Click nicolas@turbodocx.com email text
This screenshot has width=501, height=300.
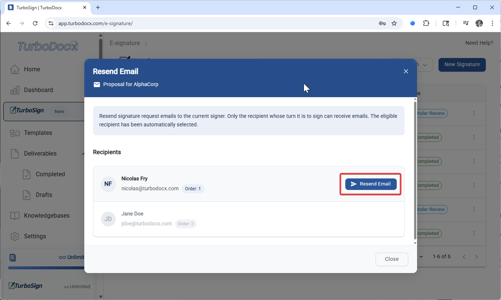pyautogui.click(x=150, y=188)
